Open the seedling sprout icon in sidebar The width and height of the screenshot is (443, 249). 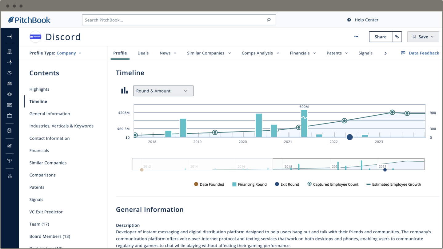click(10, 161)
